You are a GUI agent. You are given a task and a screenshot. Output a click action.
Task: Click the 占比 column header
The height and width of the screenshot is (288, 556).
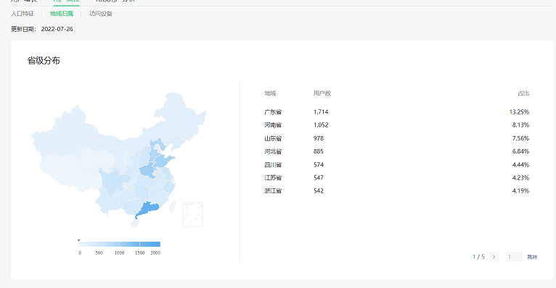[523, 93]
